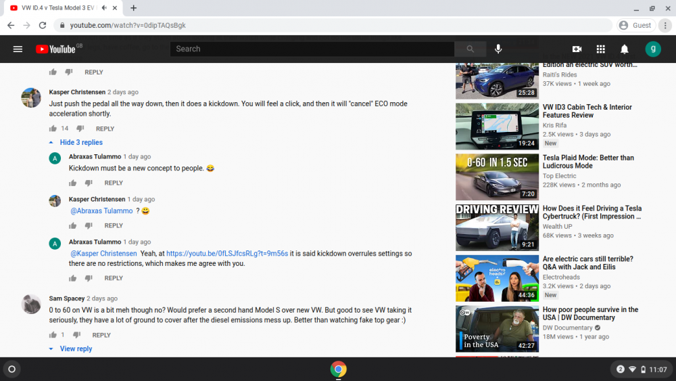Open the system tray clock 11:07
The width and height of the screenshot is (676, 381).
coord(658,369)
